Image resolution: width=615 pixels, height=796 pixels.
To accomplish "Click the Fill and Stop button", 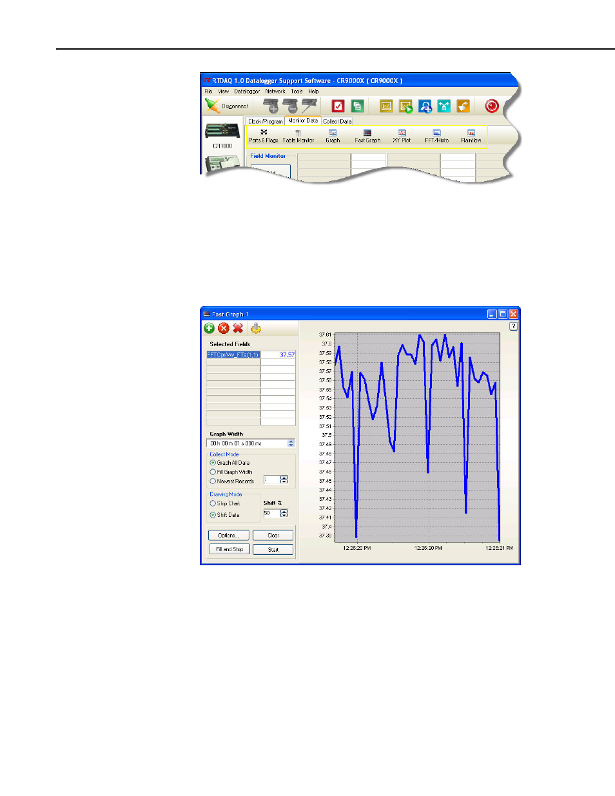I will 228,550.
